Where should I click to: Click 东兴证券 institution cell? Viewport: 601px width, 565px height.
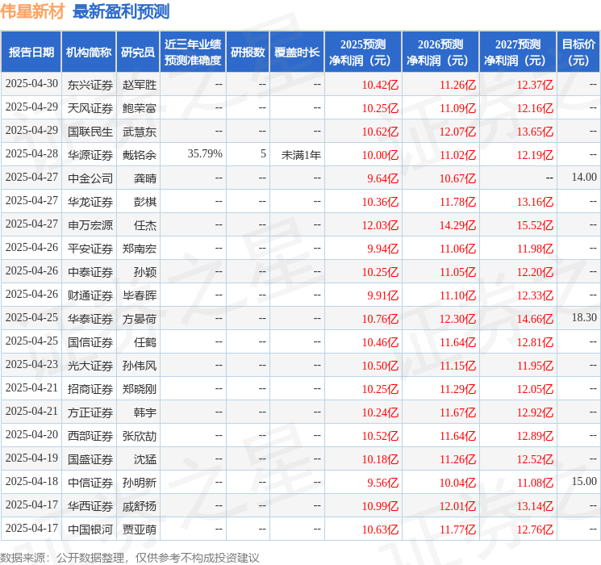click(90, 85)
